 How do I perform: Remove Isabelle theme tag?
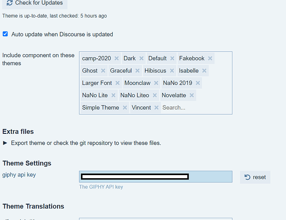coord(204,71)
